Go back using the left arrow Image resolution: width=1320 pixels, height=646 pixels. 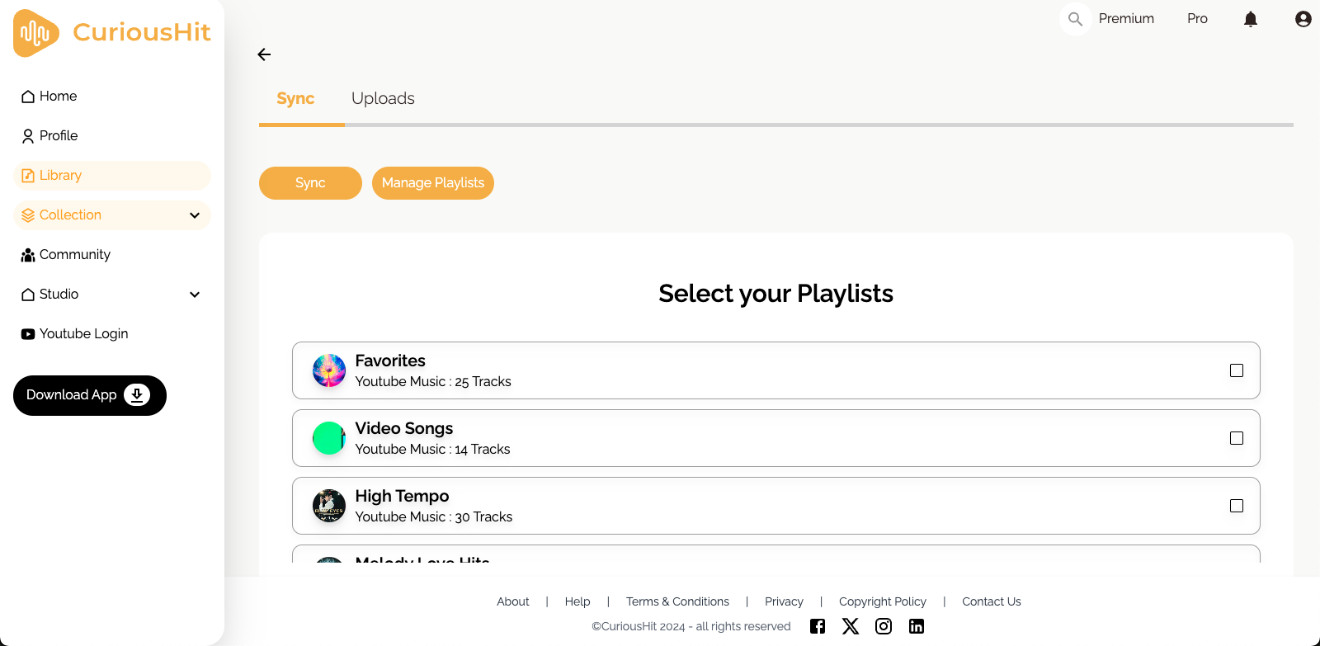(x=264, y=54)
